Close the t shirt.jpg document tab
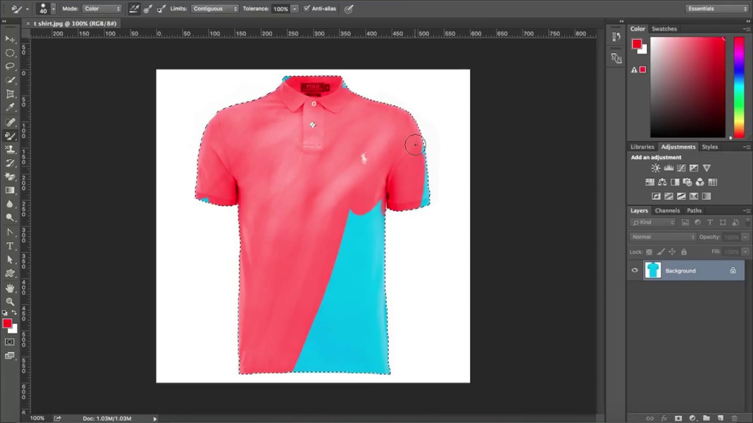 [28, 23]
